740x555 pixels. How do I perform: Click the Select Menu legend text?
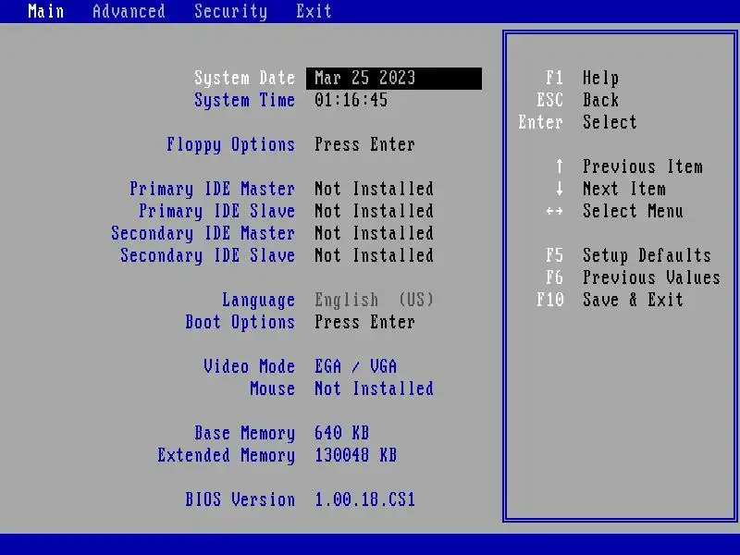click(x=633, y=211)
